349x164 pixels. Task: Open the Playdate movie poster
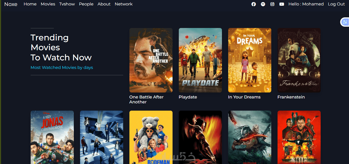click(x=200, y=60)
